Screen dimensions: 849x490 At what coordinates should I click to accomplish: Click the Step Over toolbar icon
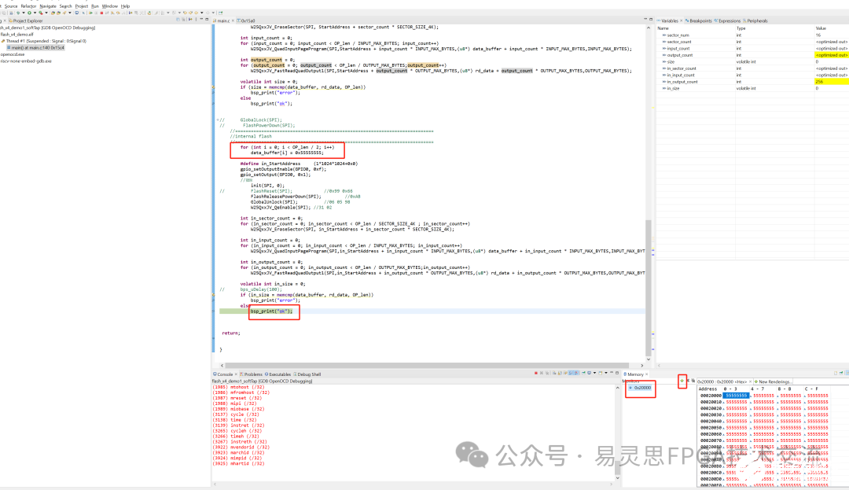point(118,13)
